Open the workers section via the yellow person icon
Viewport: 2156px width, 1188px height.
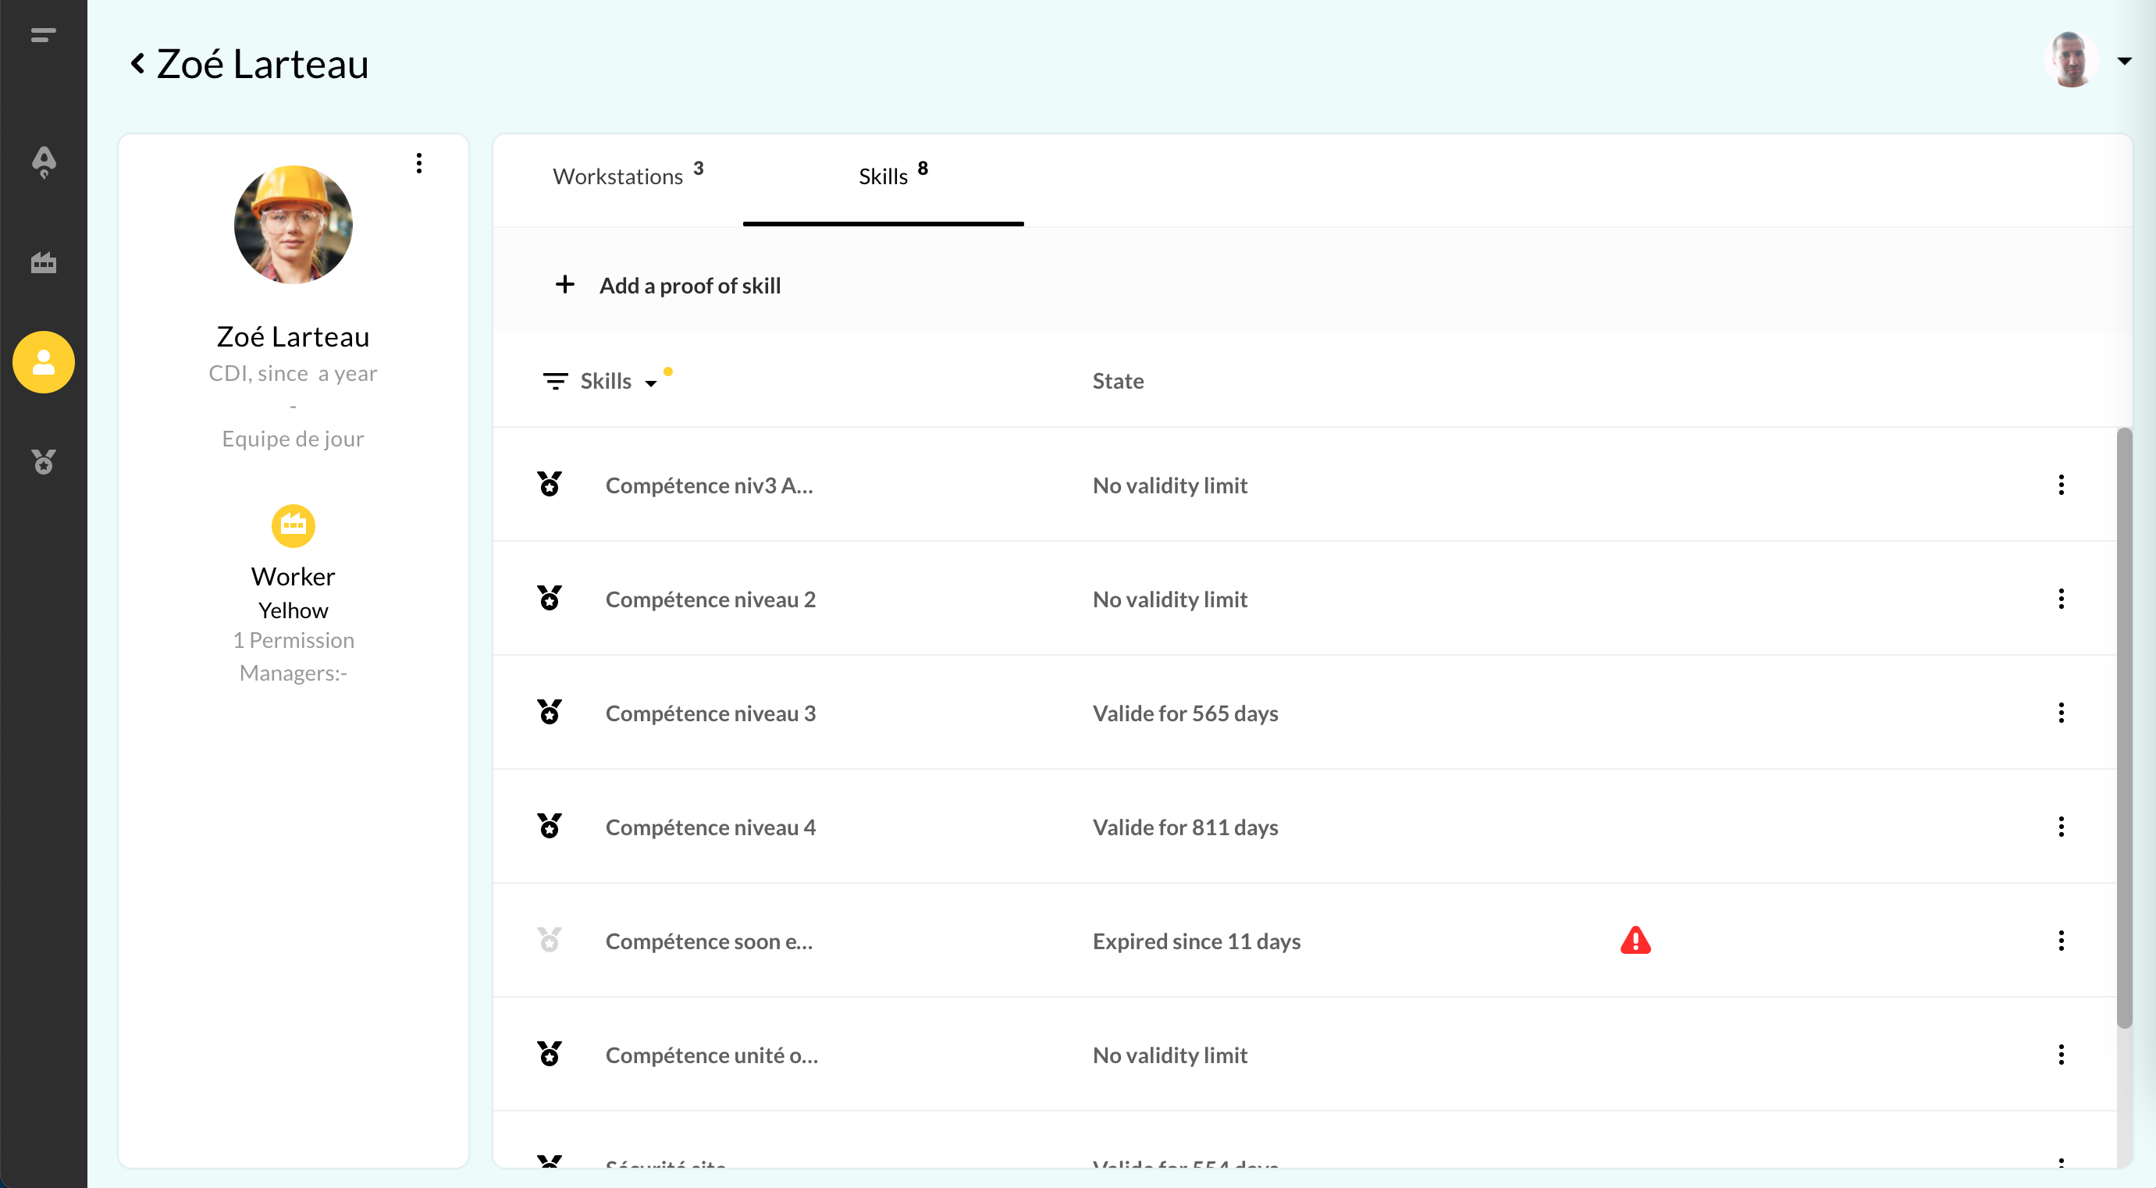click(x=44, y=361)
